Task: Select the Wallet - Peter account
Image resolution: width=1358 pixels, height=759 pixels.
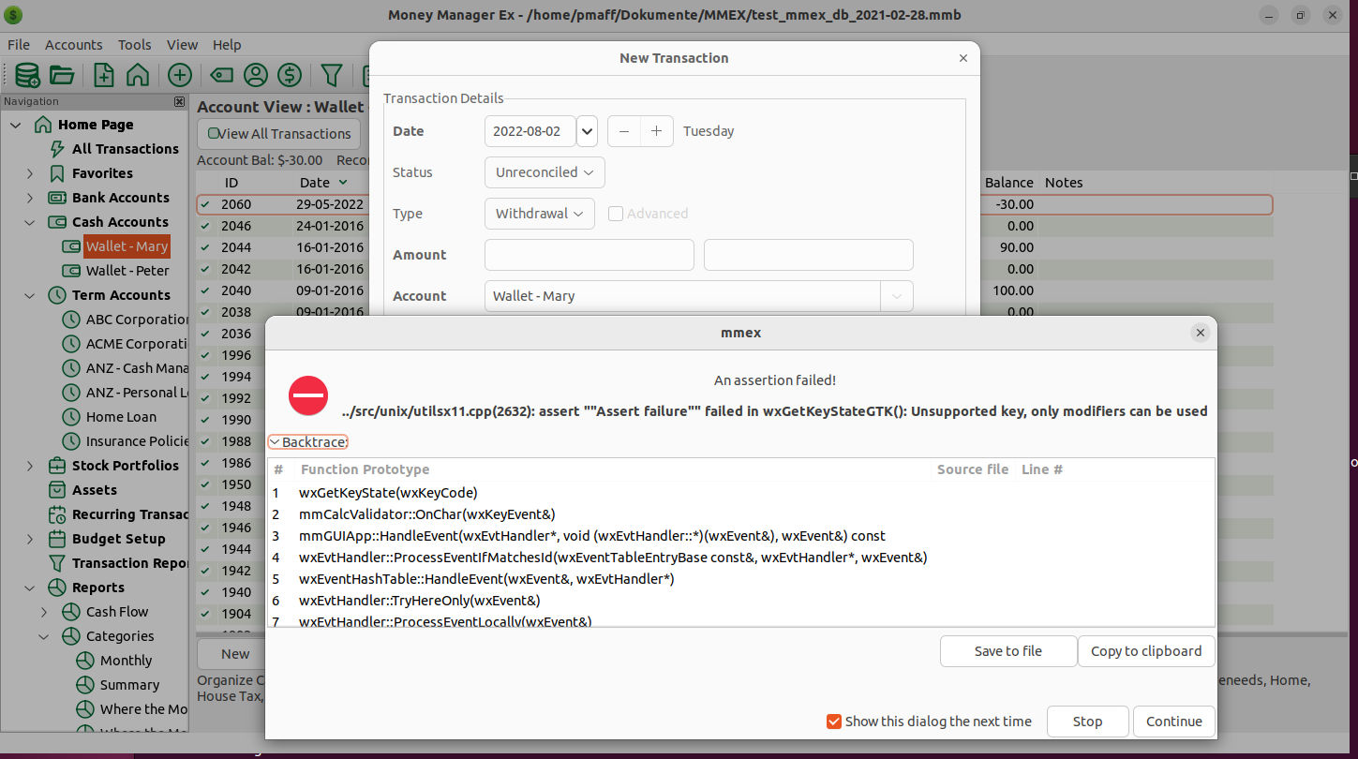Action: (127, 270)
